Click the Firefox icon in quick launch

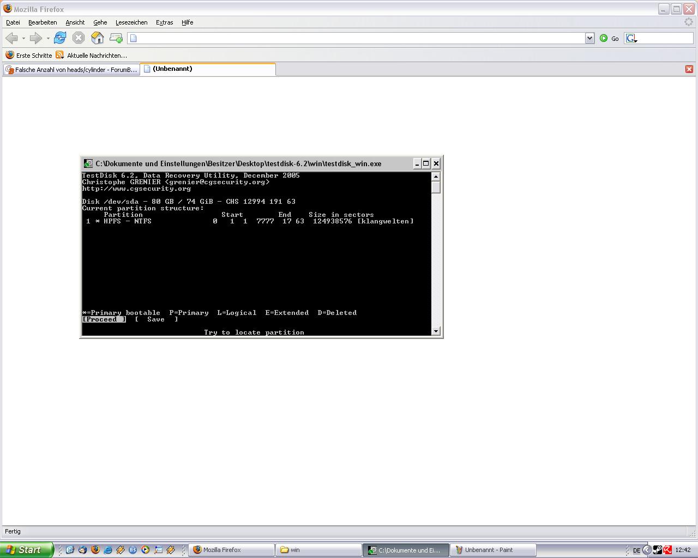(95, 550)
